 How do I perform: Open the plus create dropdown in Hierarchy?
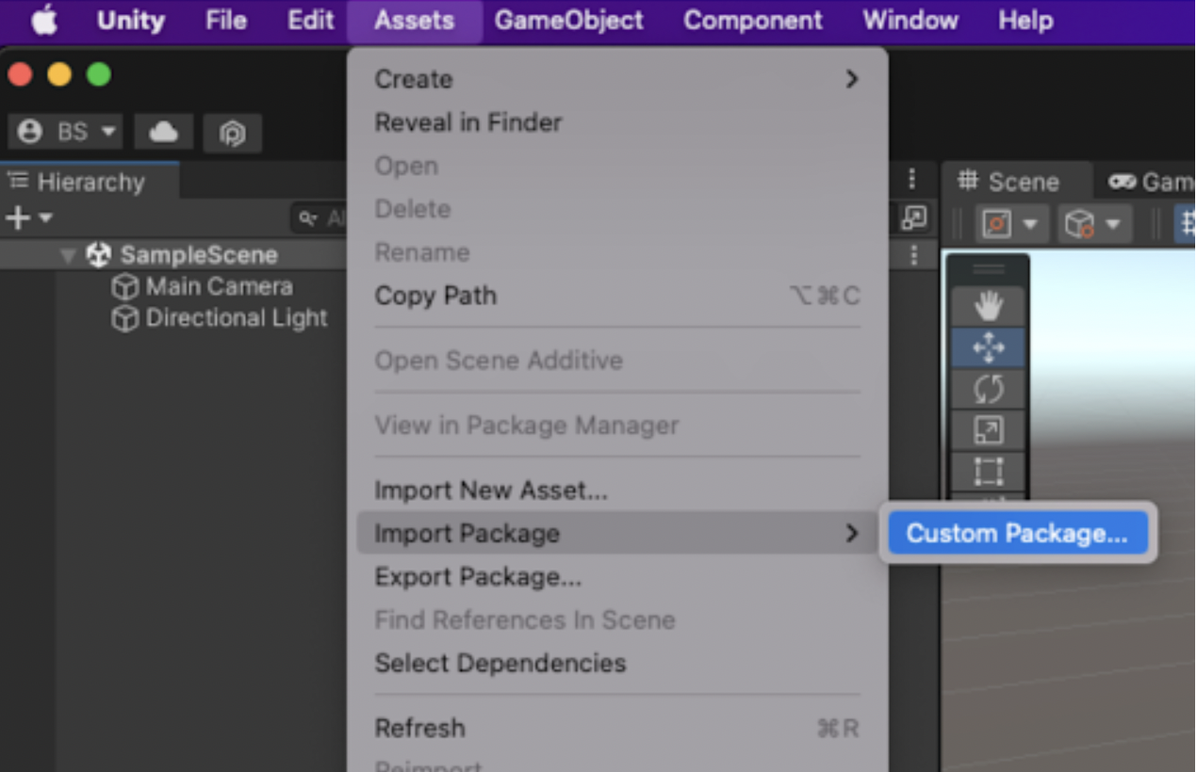click(29, 218)
